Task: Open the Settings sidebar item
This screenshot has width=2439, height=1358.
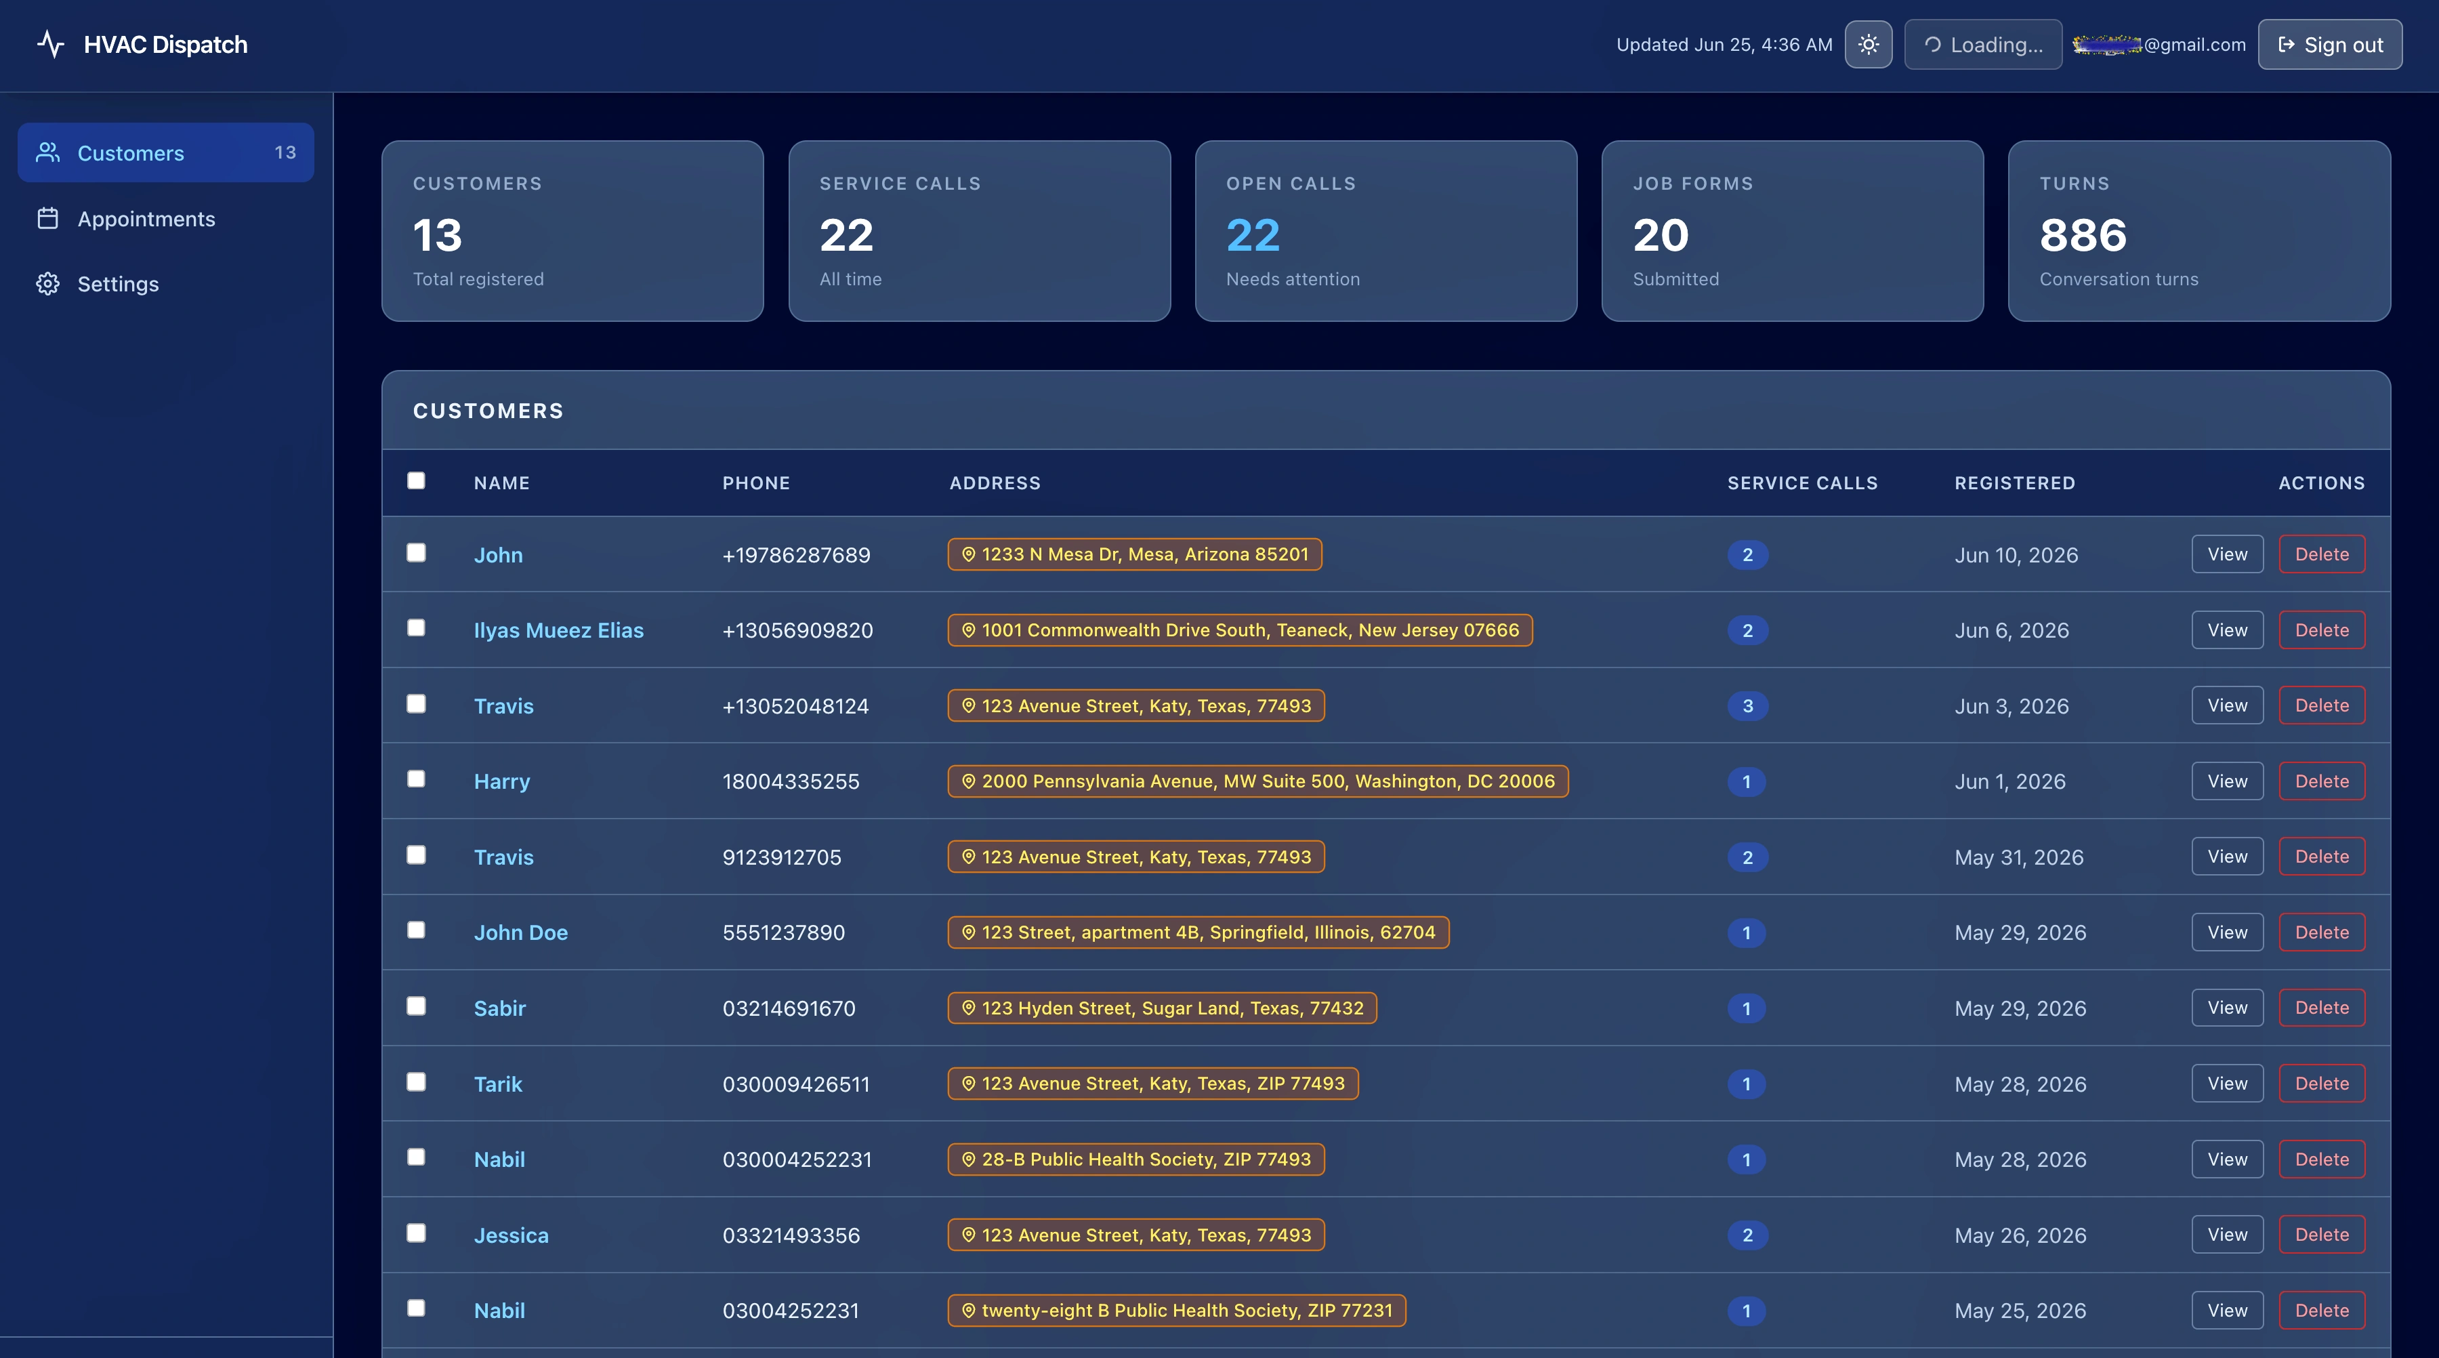Action: [x=166, y=284]
